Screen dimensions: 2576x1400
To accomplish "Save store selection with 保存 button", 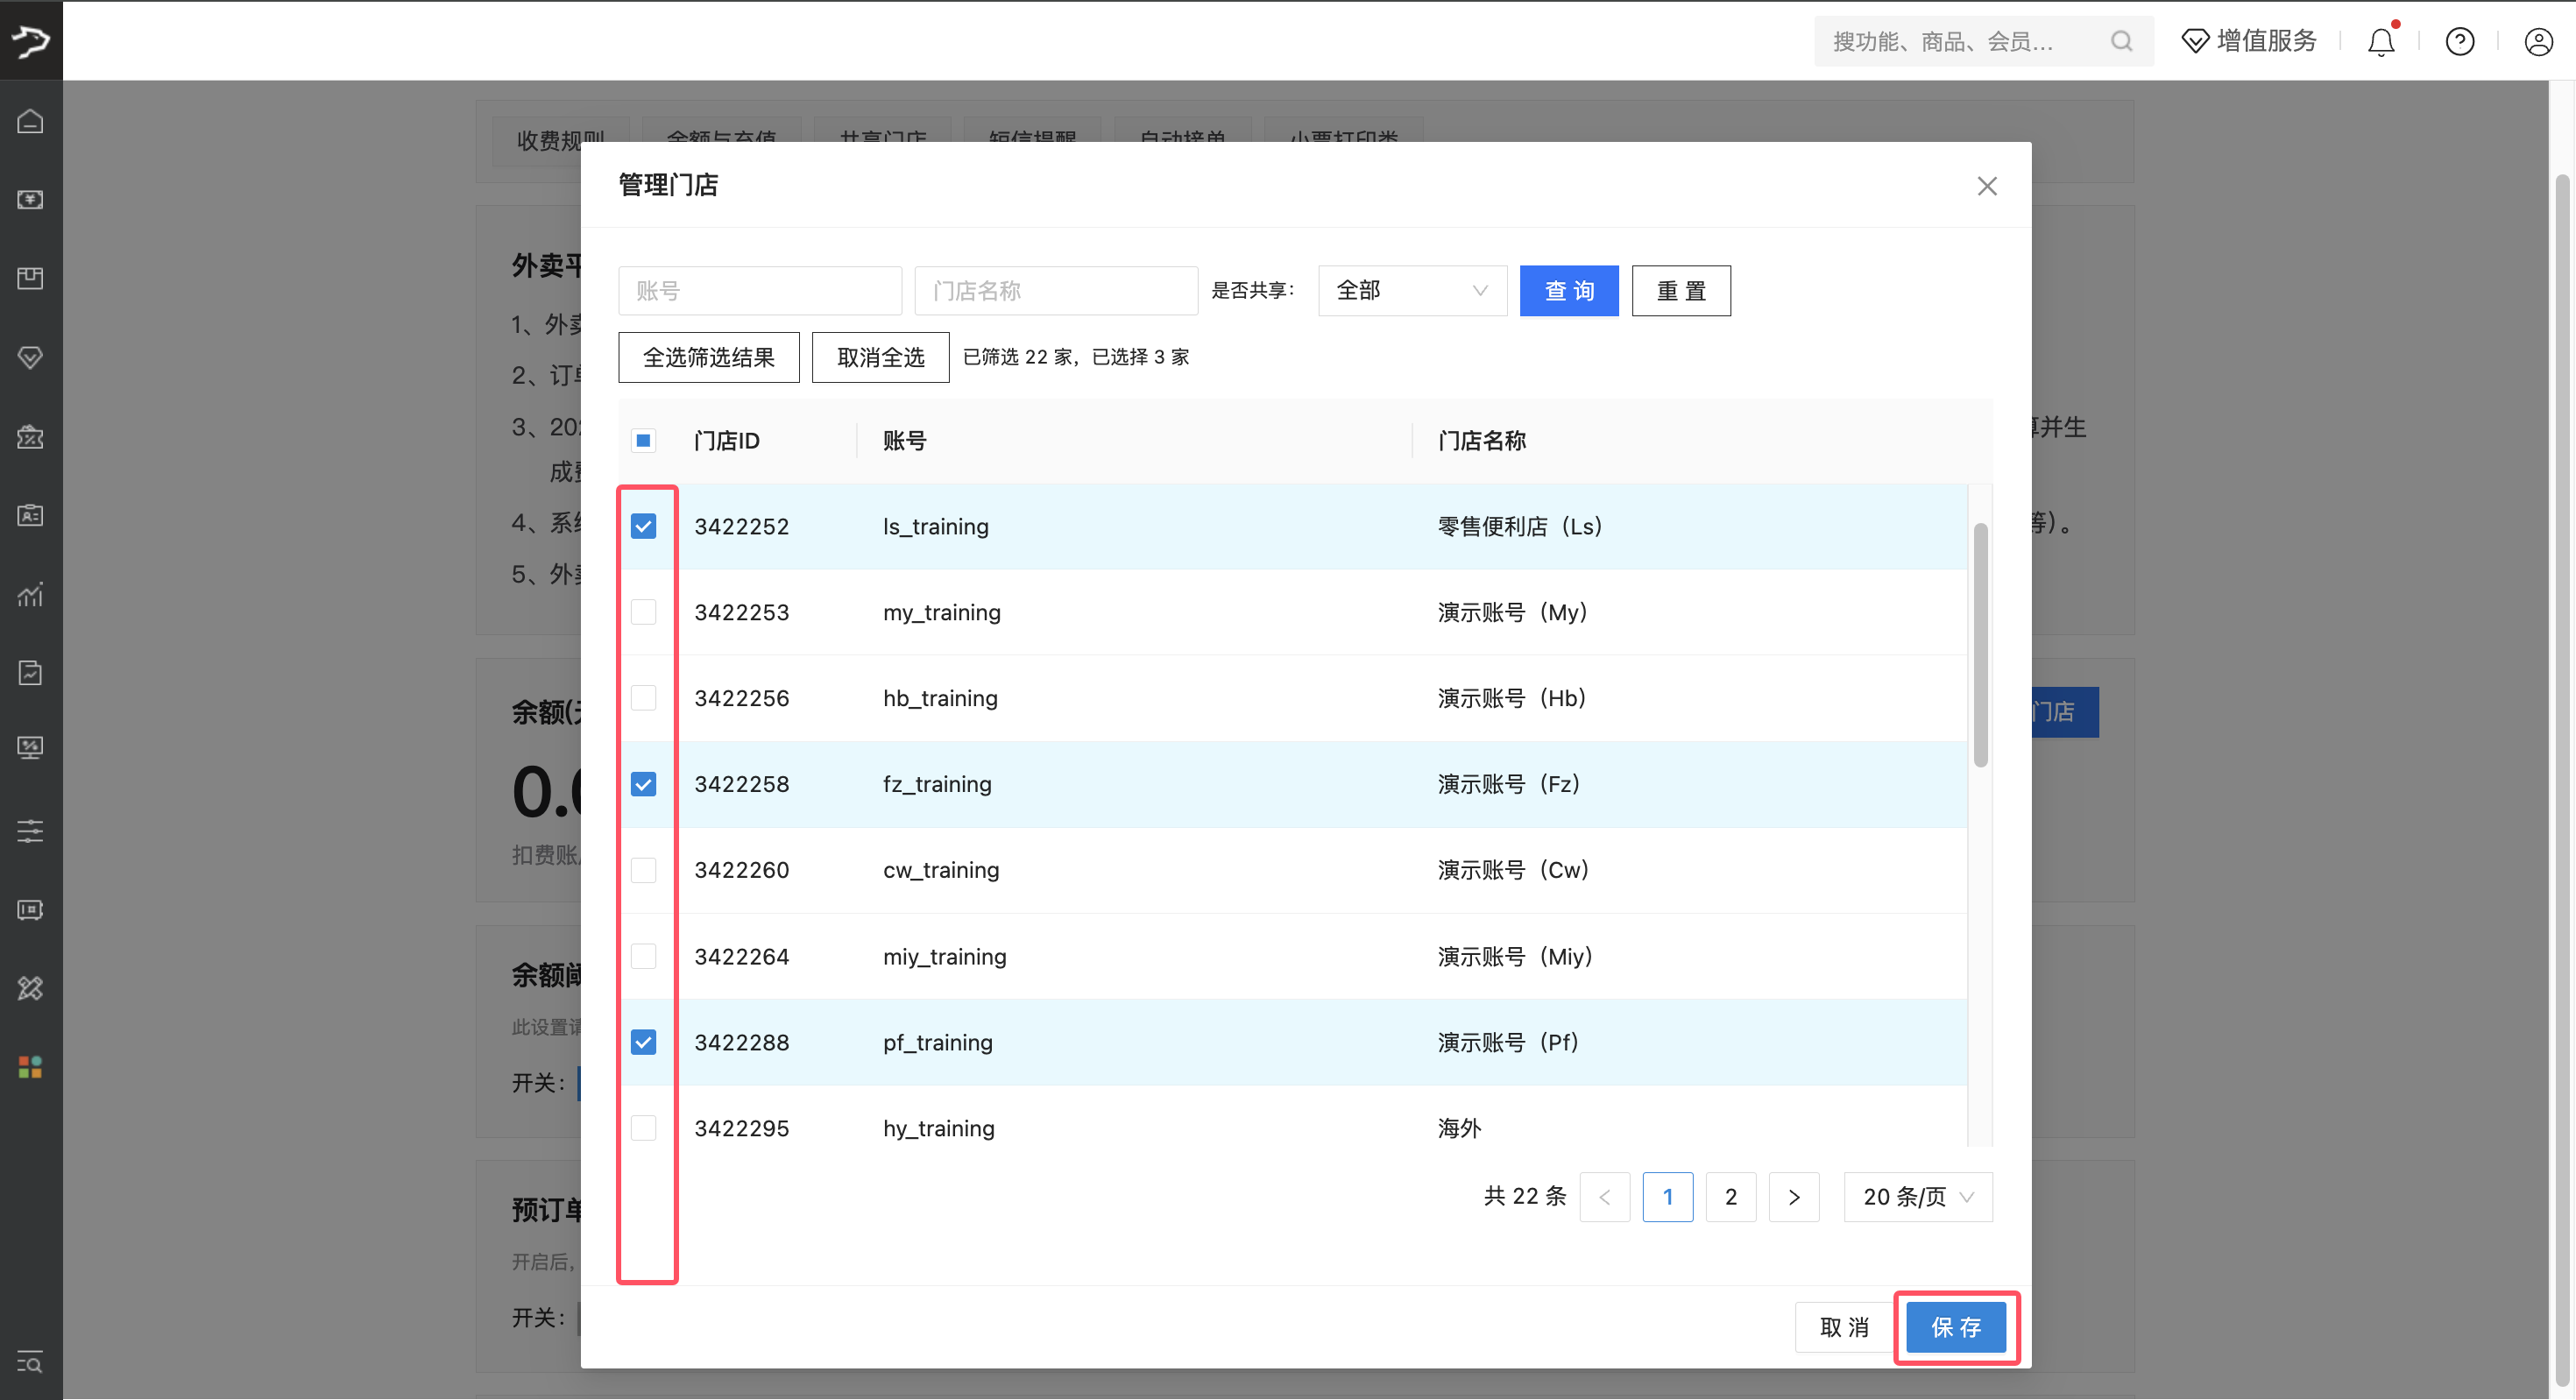I will point(1955,1327).
